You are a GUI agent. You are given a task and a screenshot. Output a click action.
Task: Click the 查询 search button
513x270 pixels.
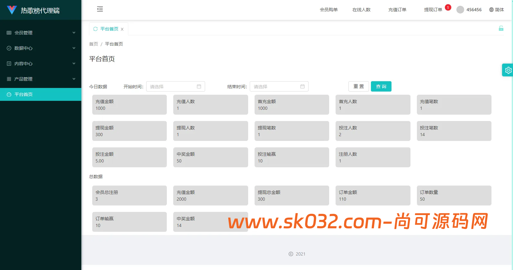point(381,86)
